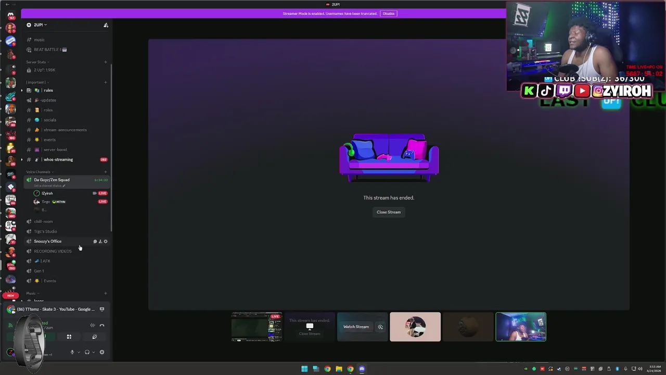
Task: Collapse the Voice Channels category
Action: (39, 172)
